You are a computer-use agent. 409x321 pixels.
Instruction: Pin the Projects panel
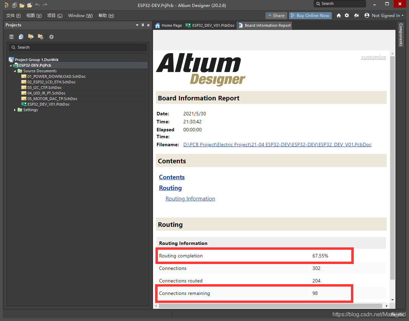coord(143,25)
